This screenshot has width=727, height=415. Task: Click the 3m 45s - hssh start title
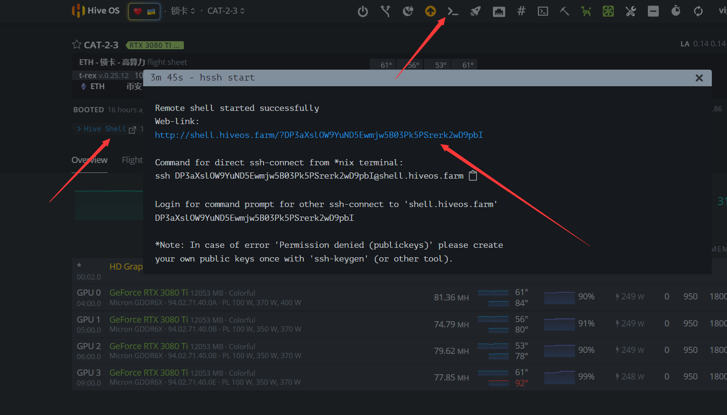point(202,78)
